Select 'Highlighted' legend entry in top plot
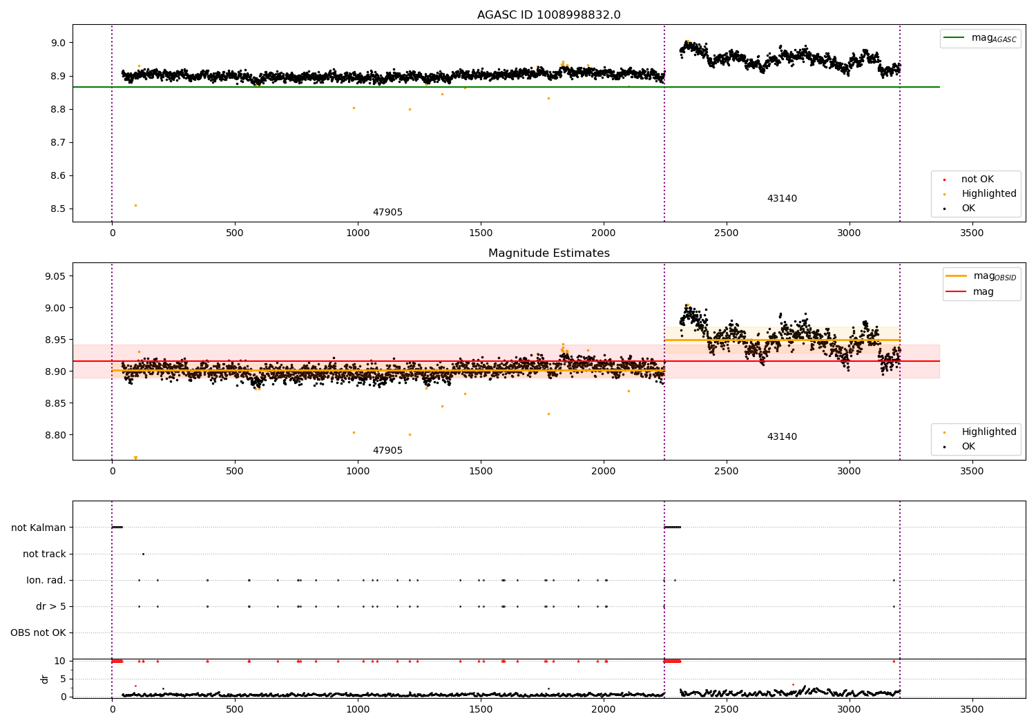1036x725 pixels. click(x=988, y=194)
